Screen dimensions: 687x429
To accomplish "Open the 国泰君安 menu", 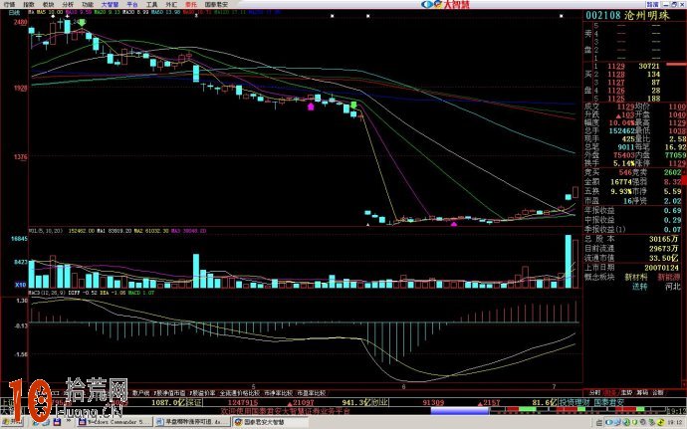I will click(216, 4).
